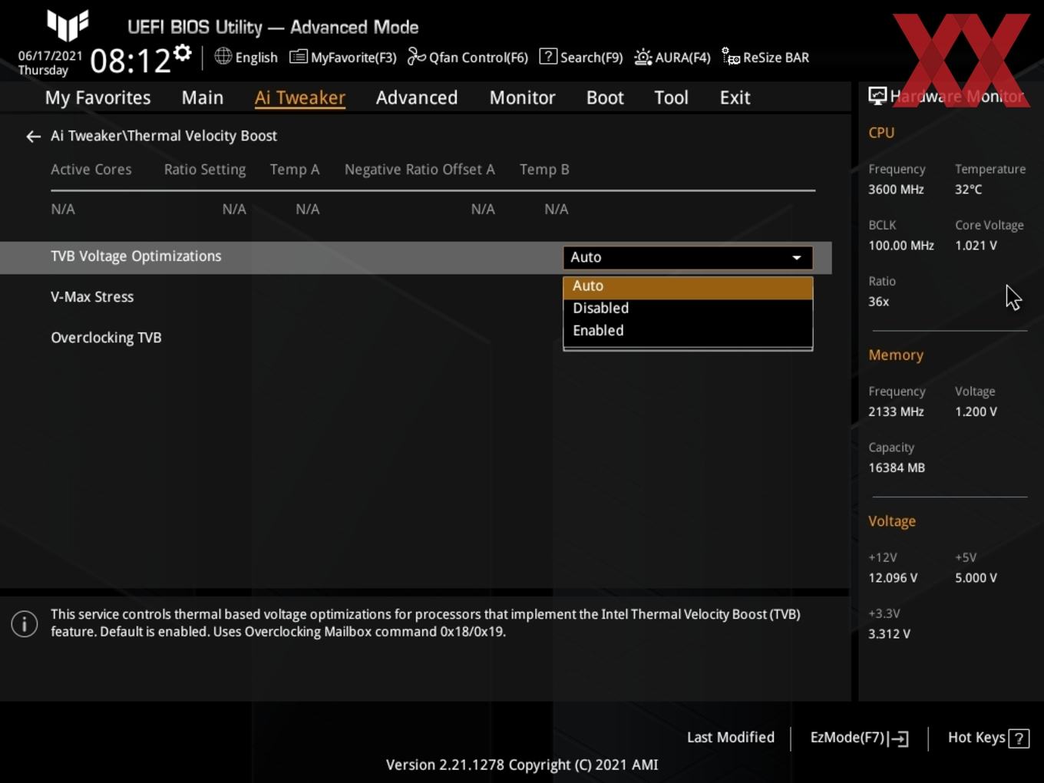
Task: Open the My Favorites tab
Action: (97, 97)
